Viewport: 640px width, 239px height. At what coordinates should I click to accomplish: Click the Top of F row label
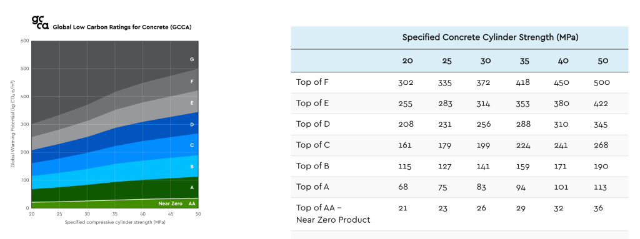click(x=312, y=82)
